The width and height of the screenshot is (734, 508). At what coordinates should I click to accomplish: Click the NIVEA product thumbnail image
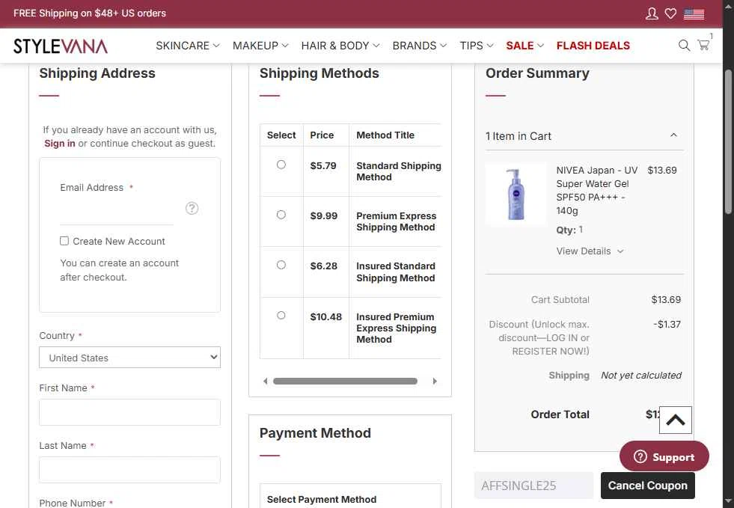point(516,194)
